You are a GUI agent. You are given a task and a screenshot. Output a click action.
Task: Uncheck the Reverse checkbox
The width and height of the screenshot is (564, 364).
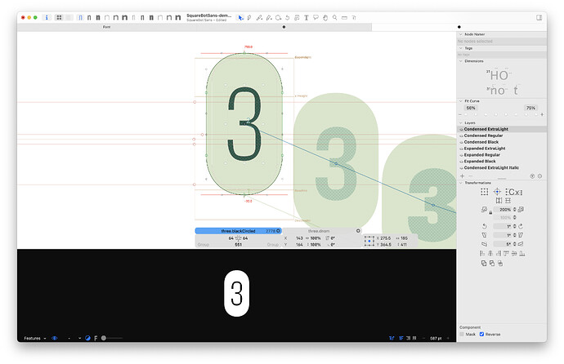482,335
